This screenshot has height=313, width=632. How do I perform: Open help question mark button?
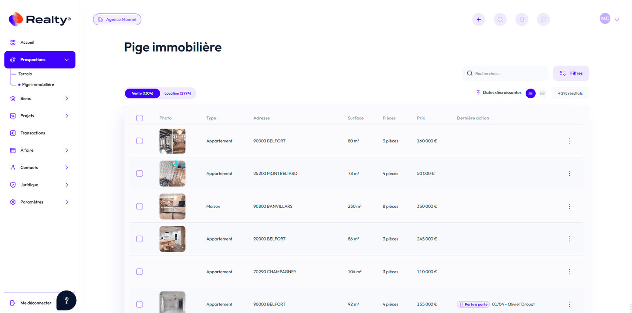(x=66, y=300)
